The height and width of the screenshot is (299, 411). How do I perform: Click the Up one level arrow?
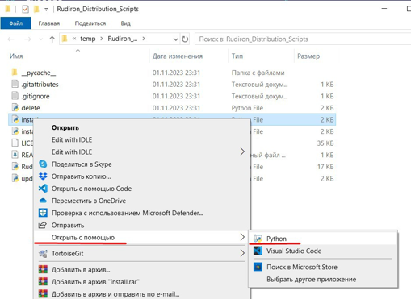pyautogui.click(x=52, y=39)
